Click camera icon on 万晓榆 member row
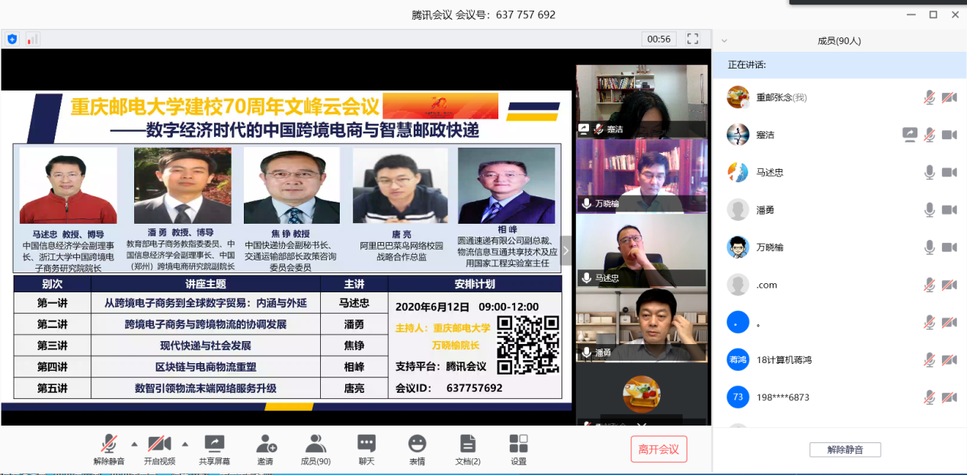This screenshot has height=475, width=967. 949,247
